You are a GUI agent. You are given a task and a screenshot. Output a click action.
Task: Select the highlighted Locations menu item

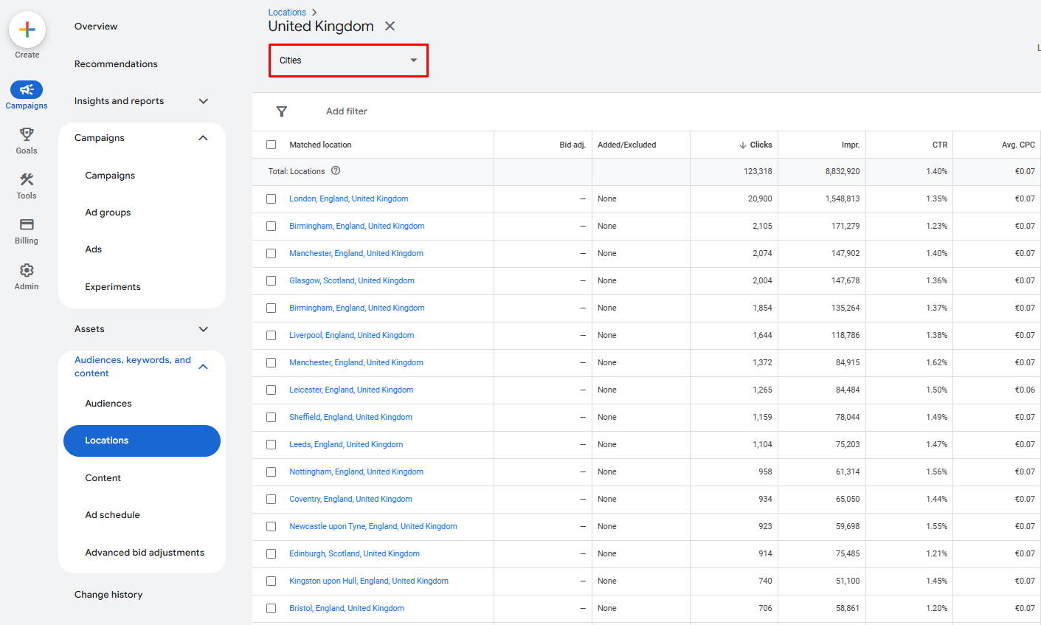click(x=142, y=441)
